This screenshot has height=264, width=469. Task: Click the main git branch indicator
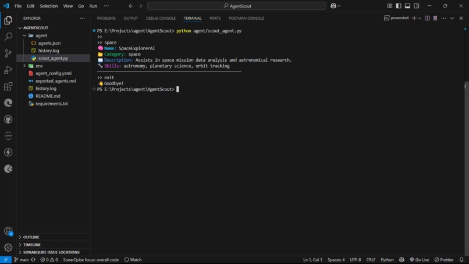click(x=21, y=260)
